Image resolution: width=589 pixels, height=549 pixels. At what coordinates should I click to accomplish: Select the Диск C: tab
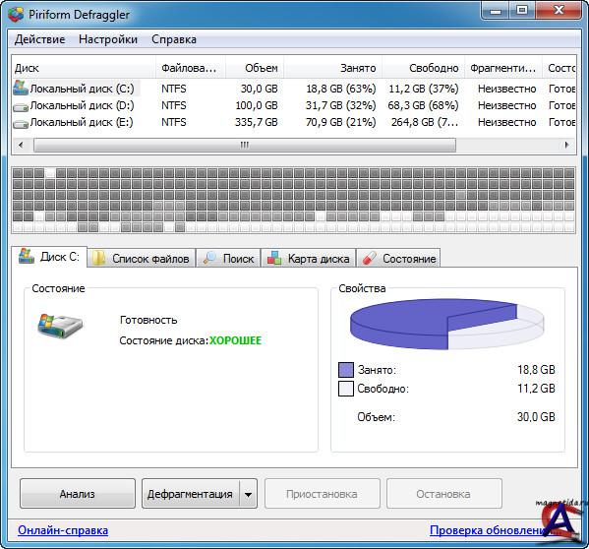click(x=49, y=257)
